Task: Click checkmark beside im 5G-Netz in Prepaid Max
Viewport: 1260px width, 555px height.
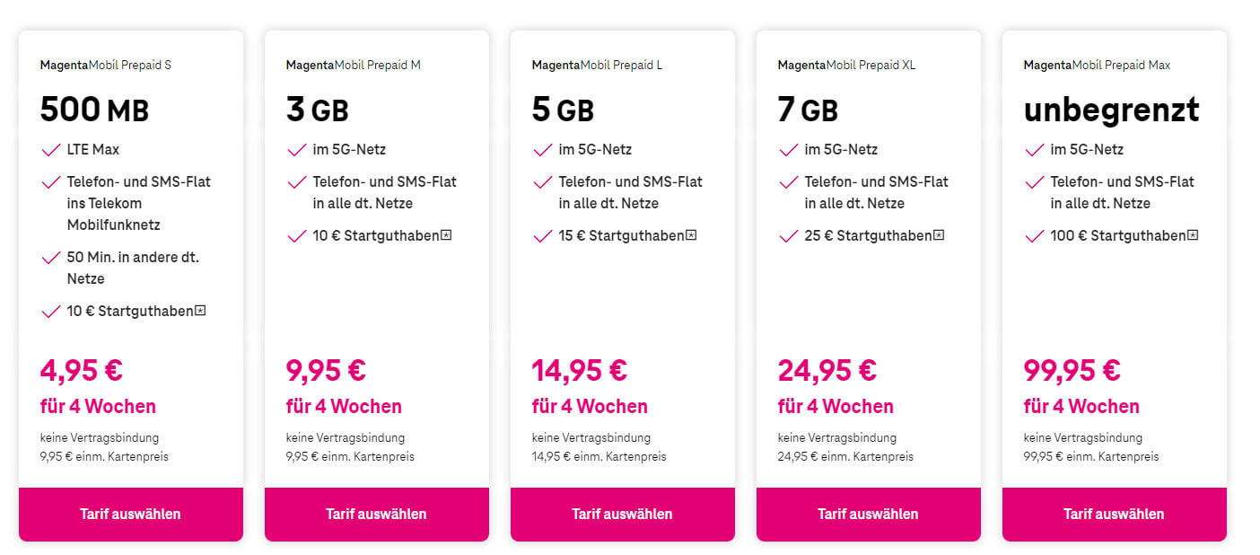Action: pyautogui.click(x=1035, y=150)
